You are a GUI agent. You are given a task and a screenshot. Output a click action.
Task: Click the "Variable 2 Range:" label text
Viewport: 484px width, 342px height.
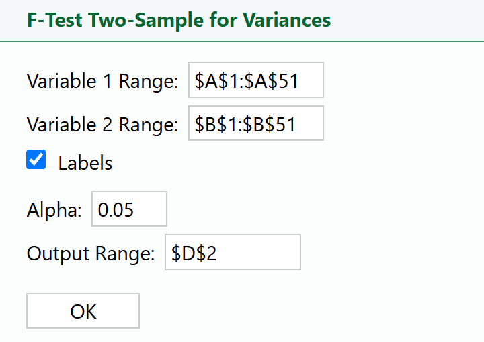[x=102, y=124]
